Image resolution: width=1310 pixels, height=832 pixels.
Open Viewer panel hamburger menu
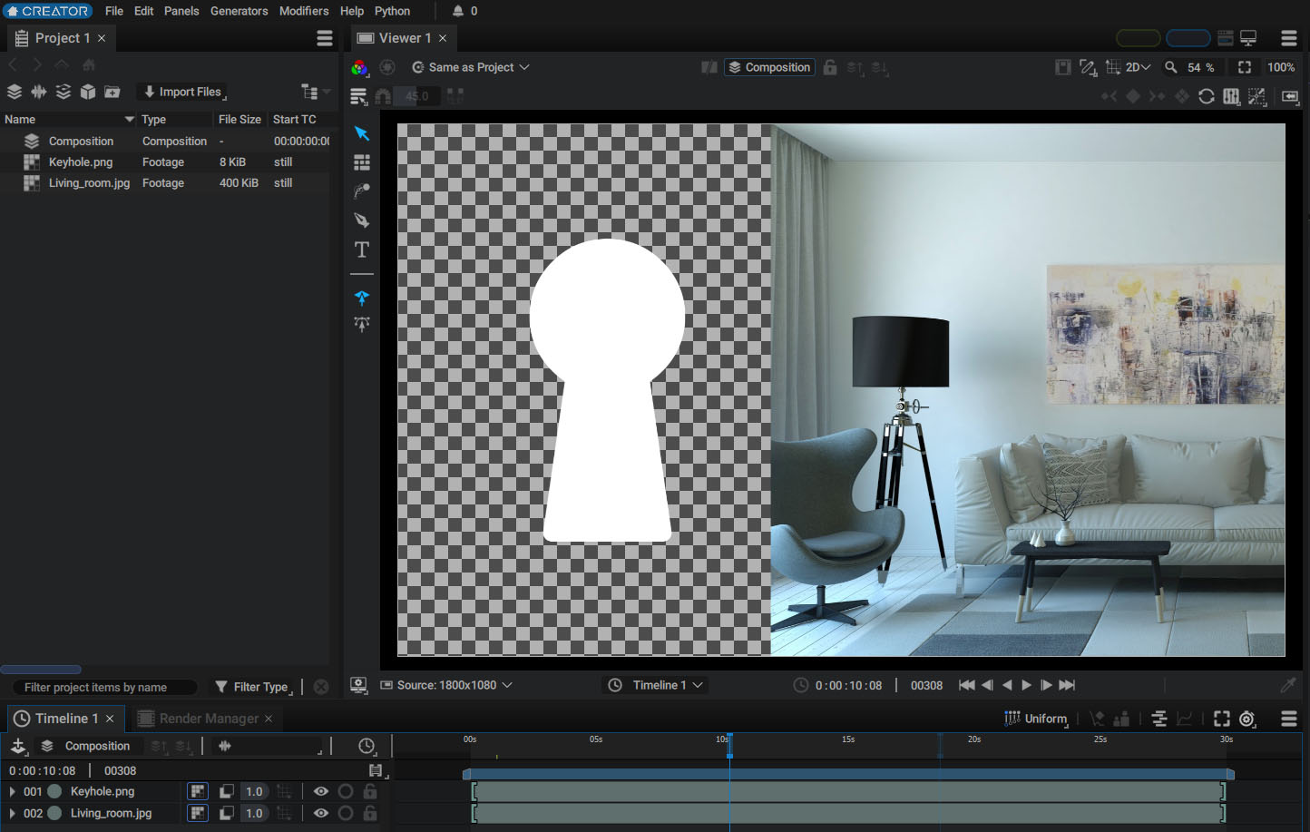click(1289, 38)
